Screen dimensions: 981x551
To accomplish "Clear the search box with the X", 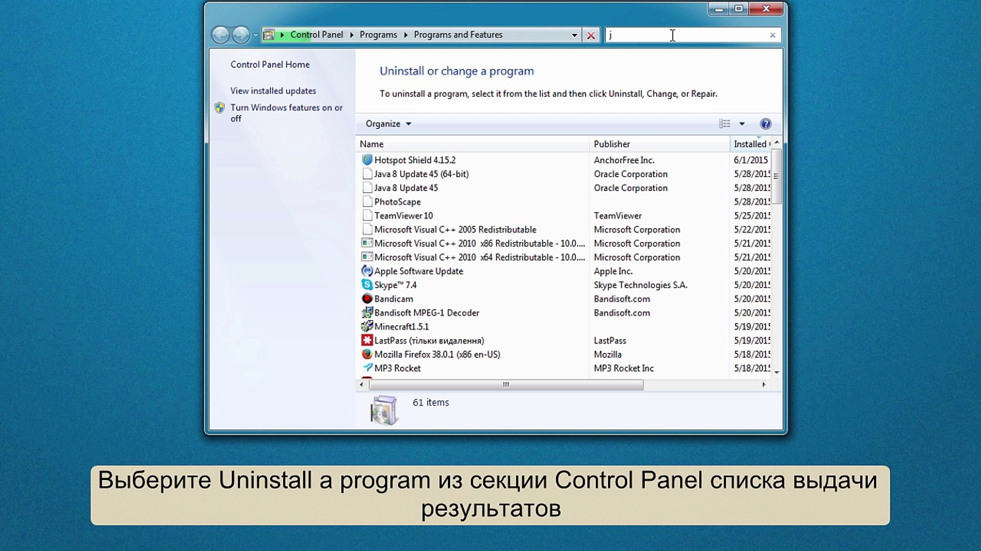I will (x=772, y=35).
